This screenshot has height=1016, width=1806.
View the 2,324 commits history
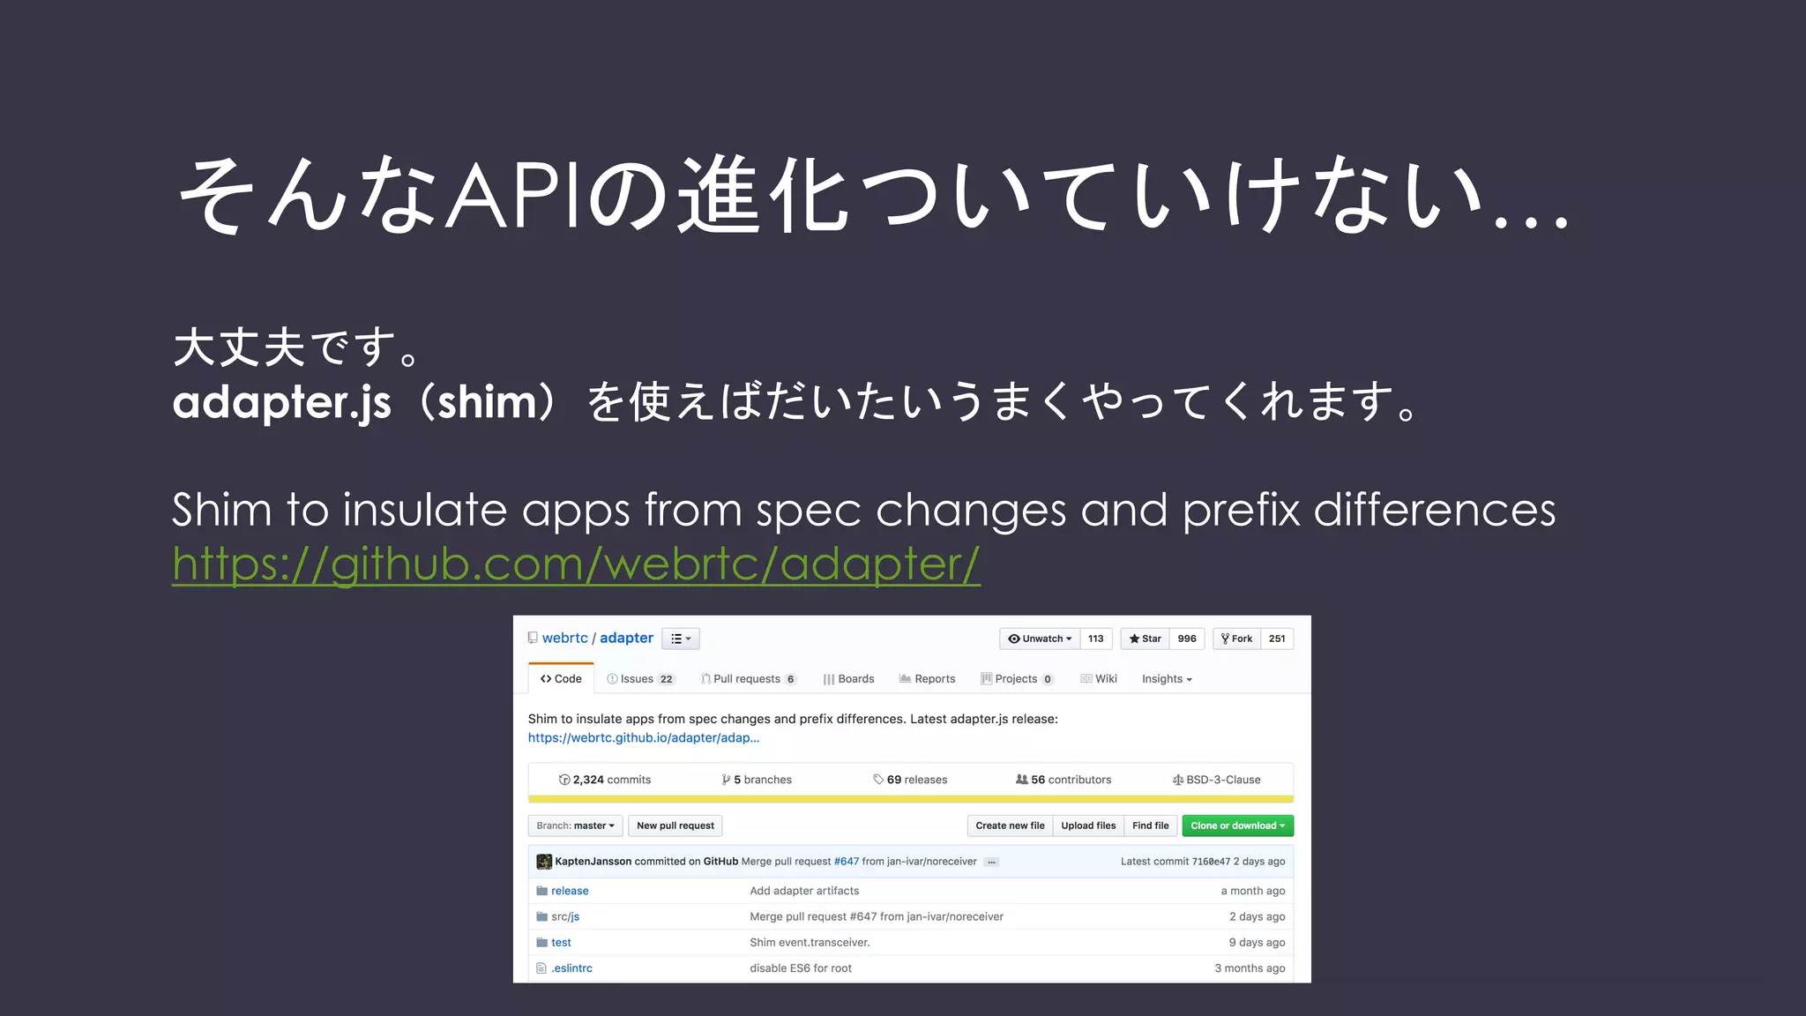[605, 780]
